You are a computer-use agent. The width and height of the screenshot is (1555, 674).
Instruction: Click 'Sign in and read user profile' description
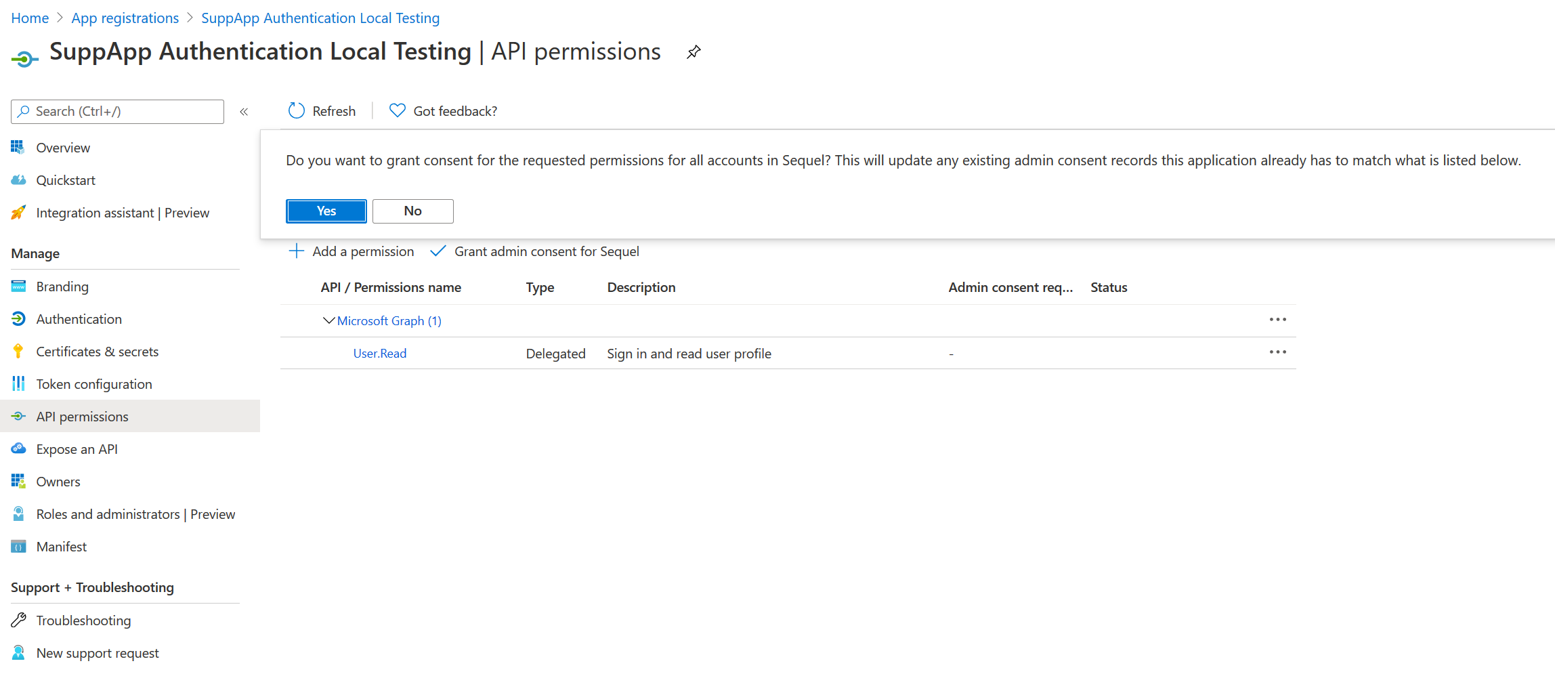tap(689, 354)
